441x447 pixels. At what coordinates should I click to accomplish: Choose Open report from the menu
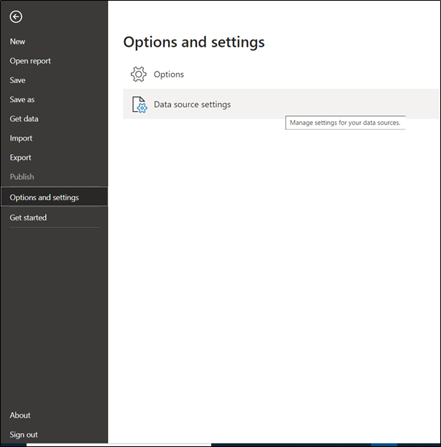pos(30,61)
